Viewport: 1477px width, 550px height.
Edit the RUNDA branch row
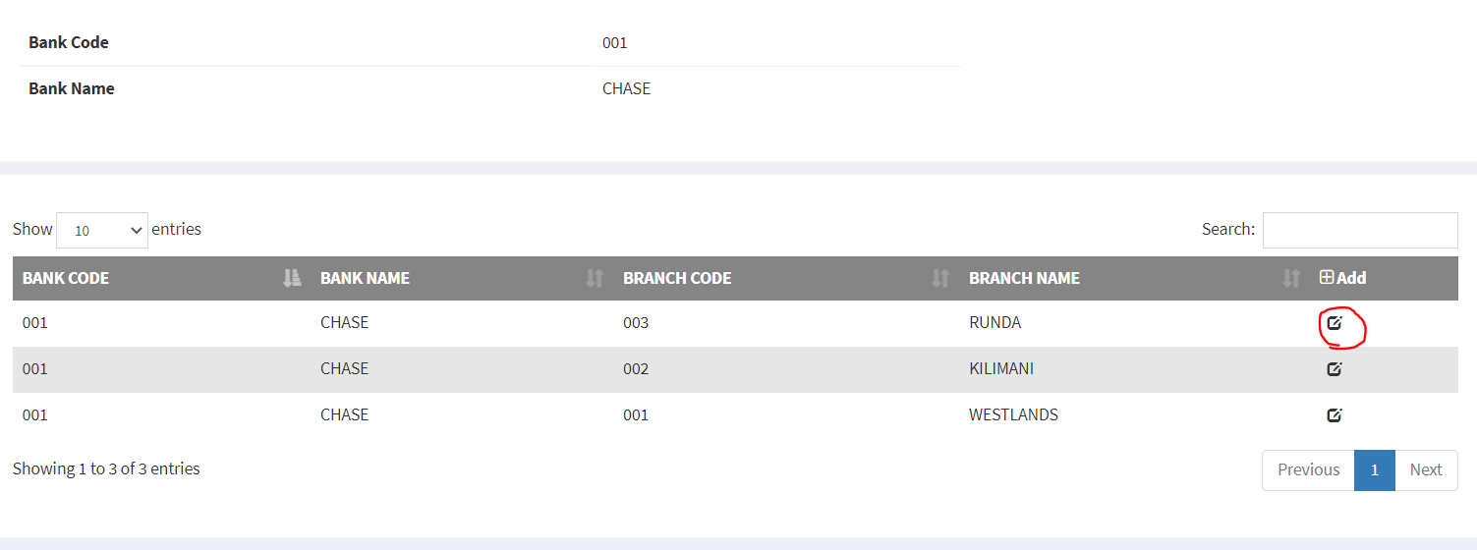1334,322
